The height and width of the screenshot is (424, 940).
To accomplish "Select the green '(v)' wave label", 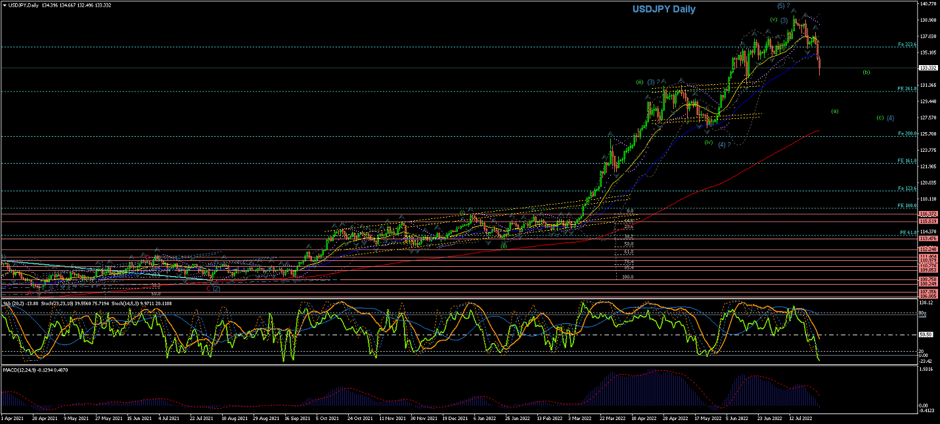I will click(774, 20).
